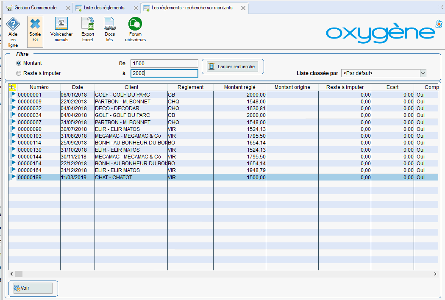Click the scrollbar right arrow
Image resolution: width=445 pixels, height=300 pixels.
click(435, 274)
